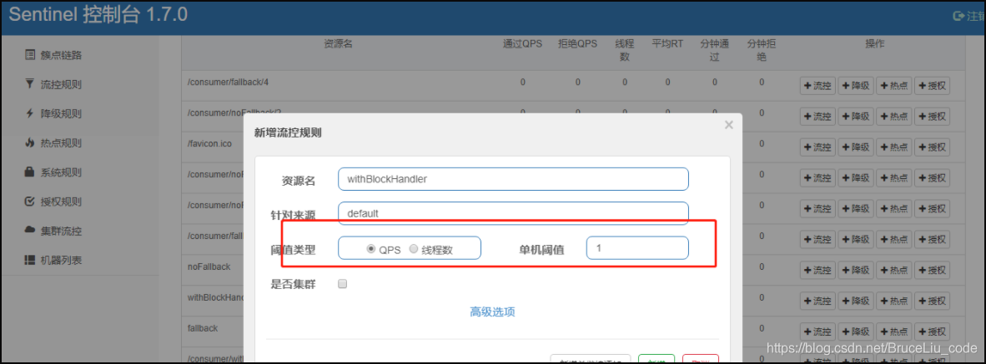The height and width of the screenshot is (364, 986).
Task: Click the list icon beside 簇点链路
Action: [29, 55]
